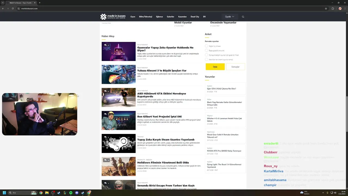
Task: Open a new browser tab with plus
Action: (40, 3)
